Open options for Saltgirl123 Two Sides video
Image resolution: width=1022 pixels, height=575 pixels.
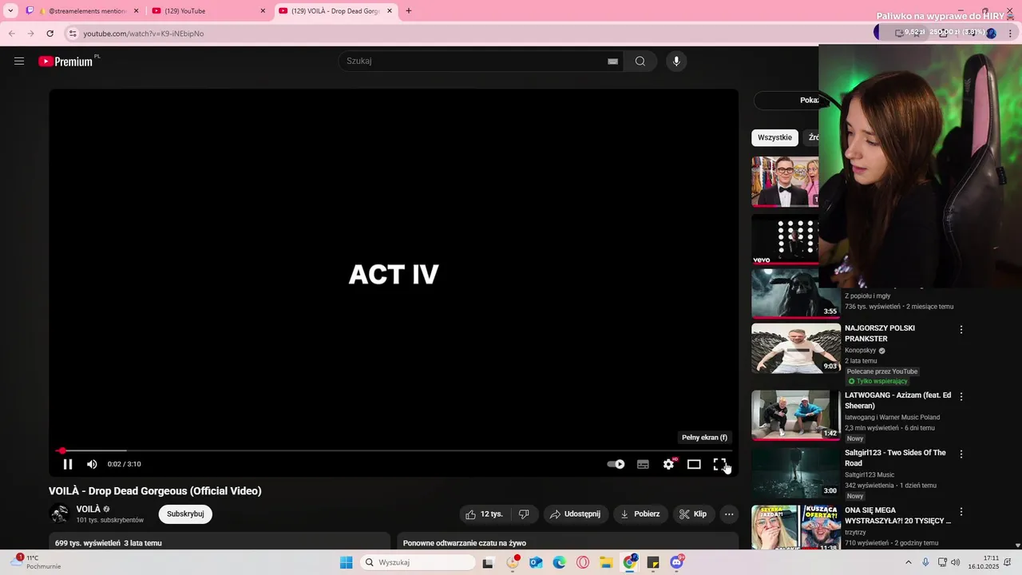point(961,454)
